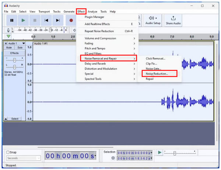Screen dimensions: 221x170
Task: Select Add Realtime Effects entry
Action: pos(107,24)
